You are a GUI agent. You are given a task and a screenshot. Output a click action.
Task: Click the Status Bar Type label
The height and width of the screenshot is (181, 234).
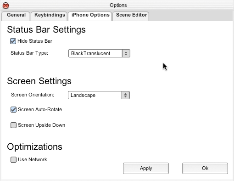(29, 53)
